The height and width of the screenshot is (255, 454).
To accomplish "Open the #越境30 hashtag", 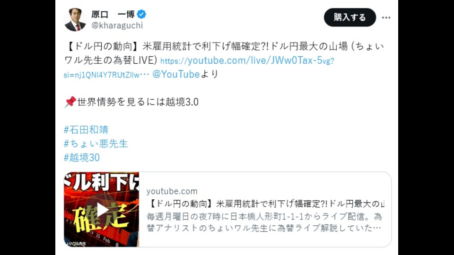I will [82, 157].
